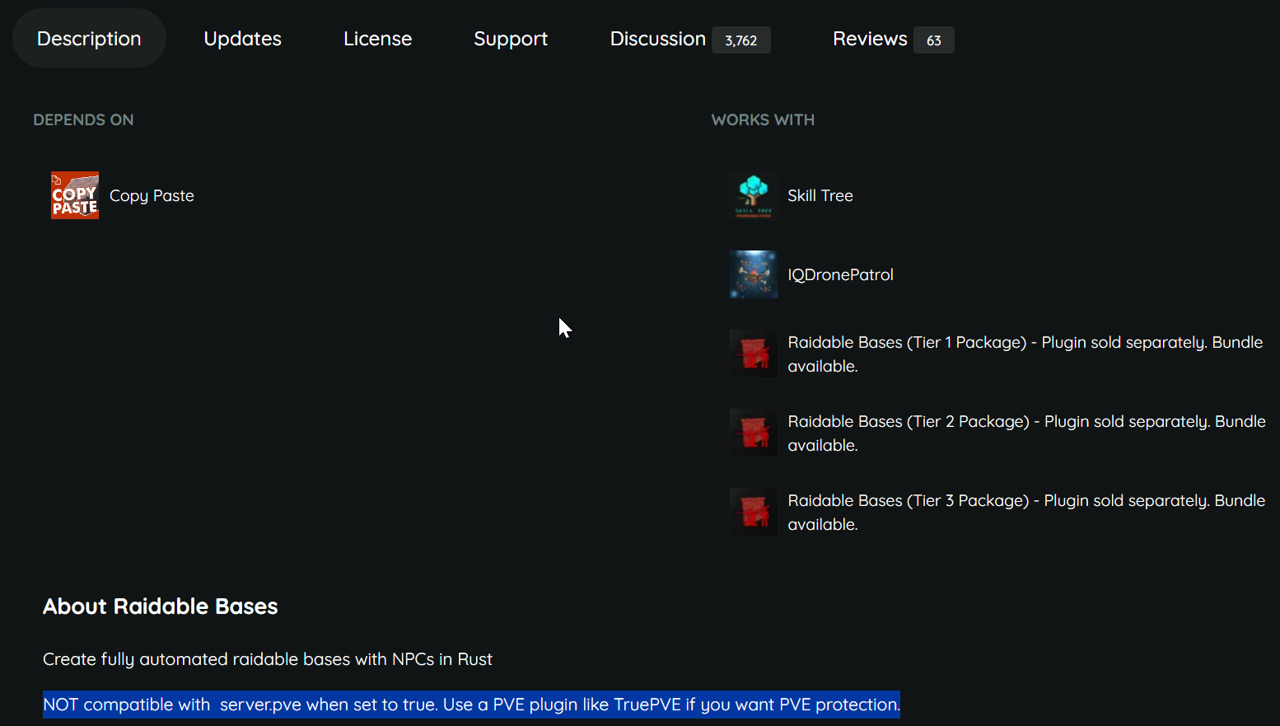Click the Discussion count badge 3,762
This screenshot has height=726, width=1280.
pyautogui.click(x=741, y=40)
